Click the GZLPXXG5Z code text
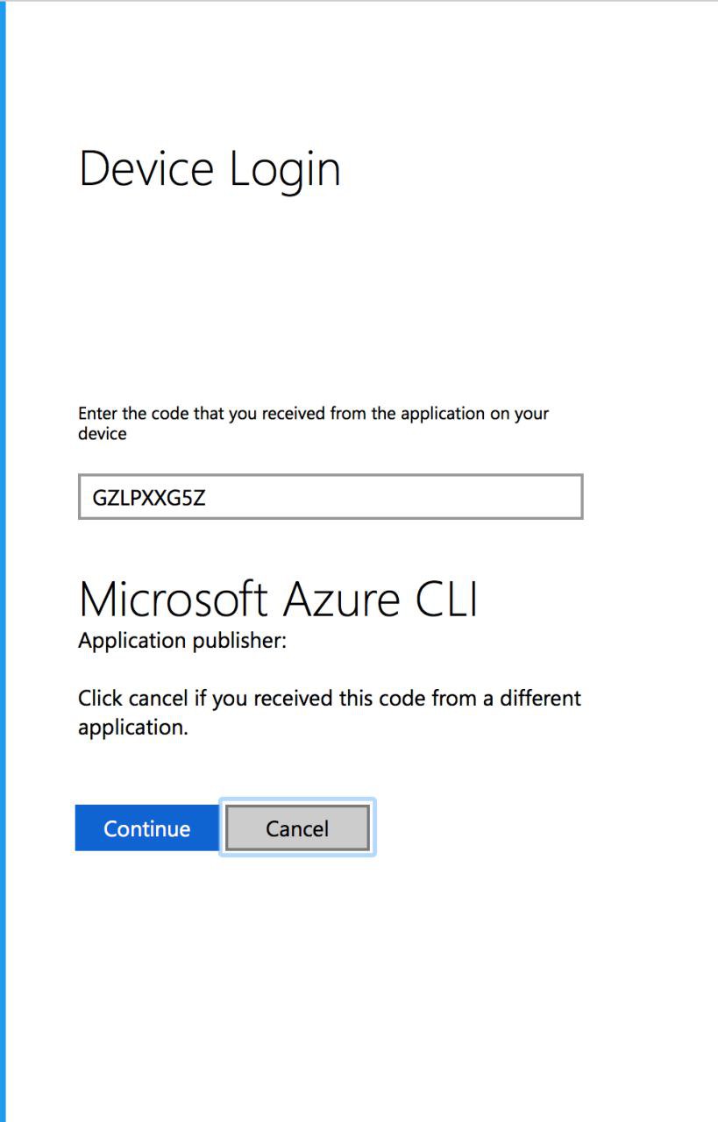This screenshot has width=718, height=1122. [x=148, y=498]
